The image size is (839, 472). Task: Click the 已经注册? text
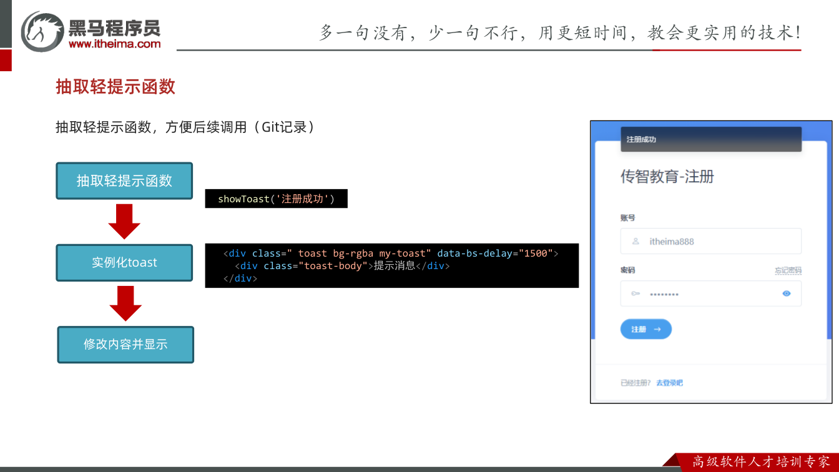(x=635, y=383)
